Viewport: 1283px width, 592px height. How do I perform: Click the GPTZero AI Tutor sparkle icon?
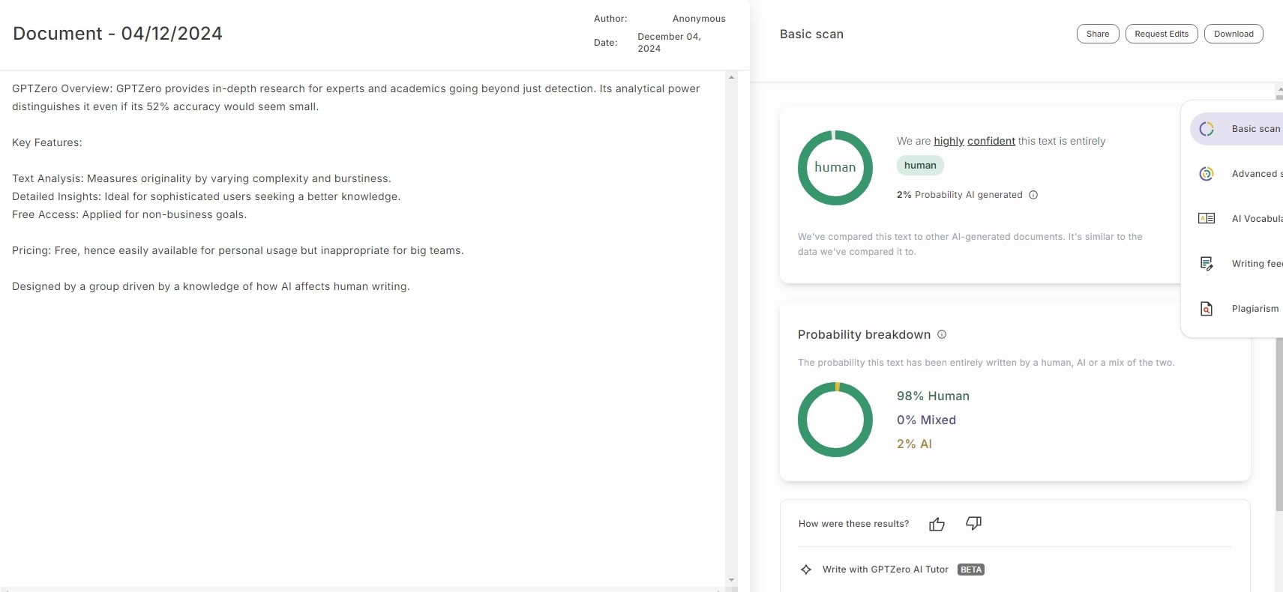pos(806,570)
